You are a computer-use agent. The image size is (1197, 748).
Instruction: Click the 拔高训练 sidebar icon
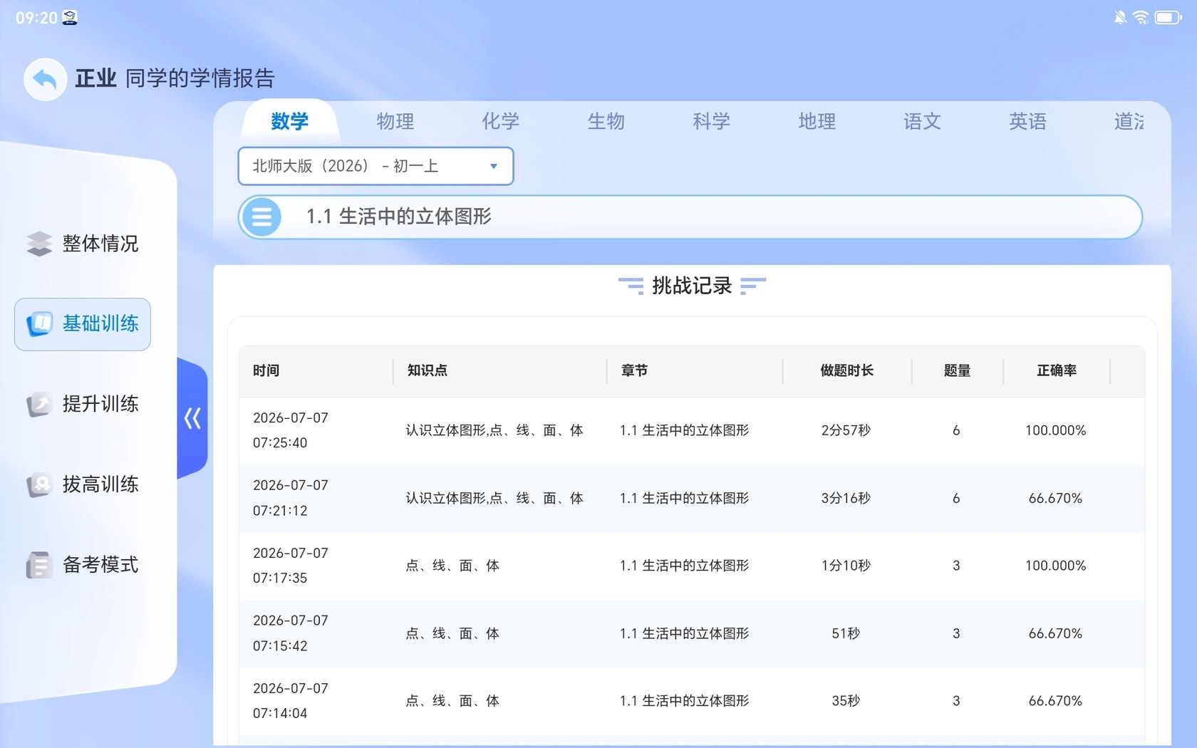coord(39,485)
